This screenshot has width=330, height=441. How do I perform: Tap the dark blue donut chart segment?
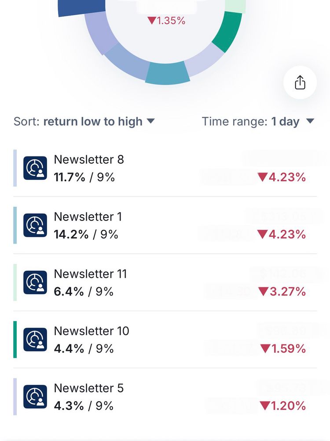point(81,7)
